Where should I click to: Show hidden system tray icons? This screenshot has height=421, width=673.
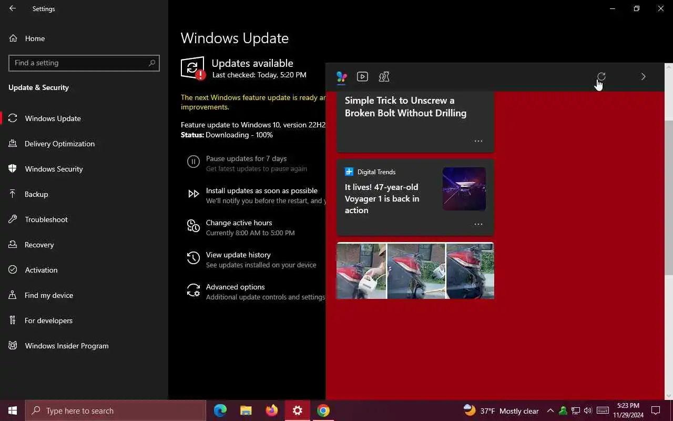[x=550, y=410]
